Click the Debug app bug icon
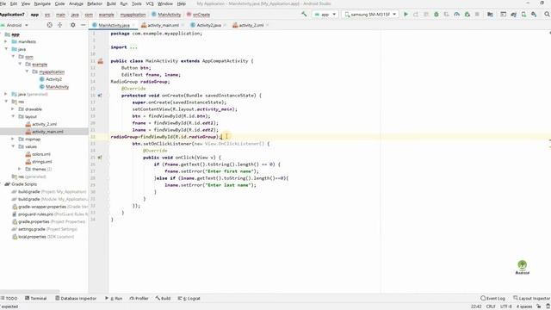The height and width of the screenshot is (310, 551). click(x=436, y=15)
